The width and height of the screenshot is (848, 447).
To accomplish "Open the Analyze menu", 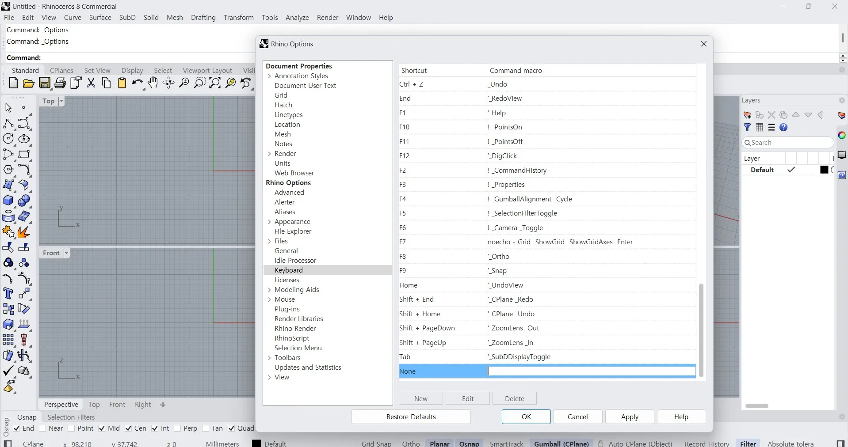I will click(297, 18).
